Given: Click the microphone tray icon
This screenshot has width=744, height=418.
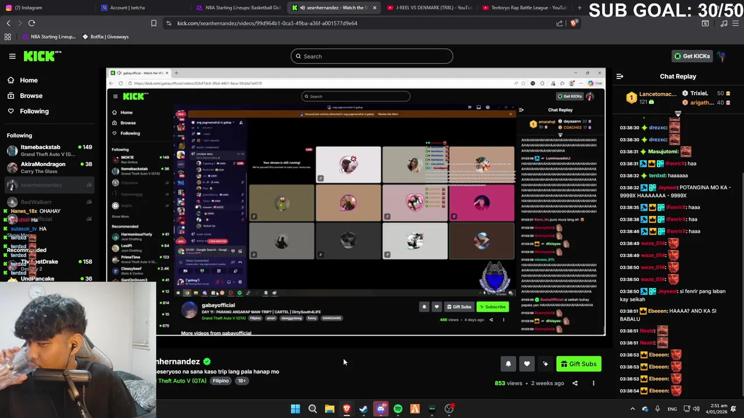Looking at the screenshot, I should (657, 409).
